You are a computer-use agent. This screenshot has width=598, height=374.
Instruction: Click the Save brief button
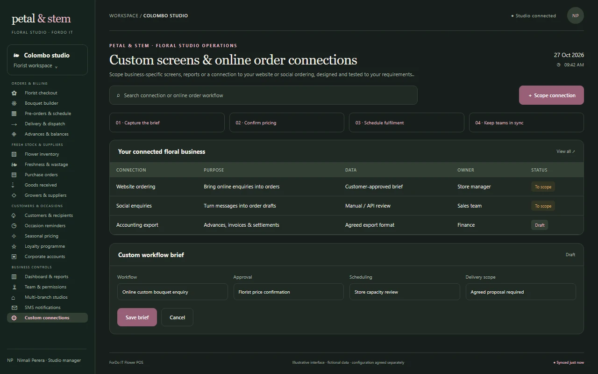[137, 317]
